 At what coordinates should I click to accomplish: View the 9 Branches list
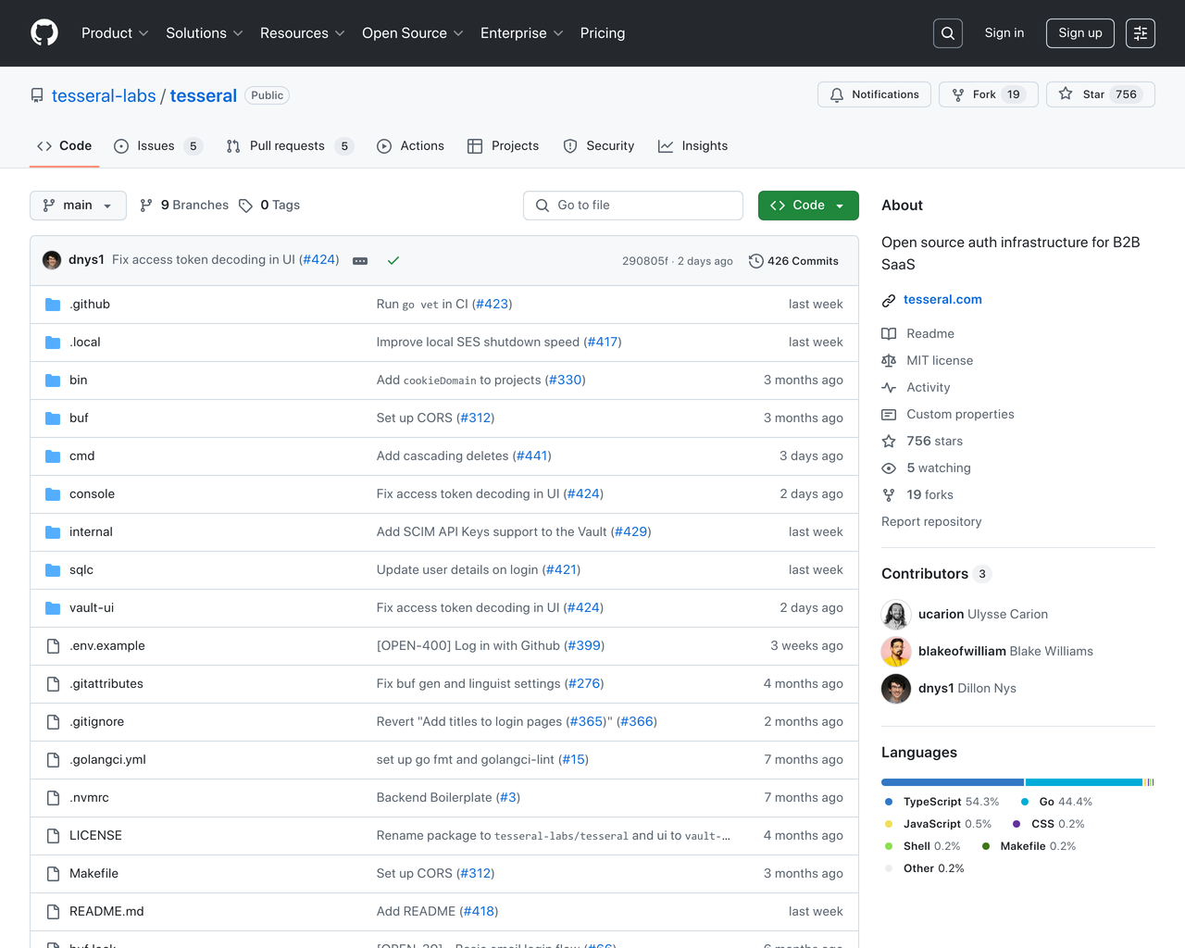pos(184,206)
